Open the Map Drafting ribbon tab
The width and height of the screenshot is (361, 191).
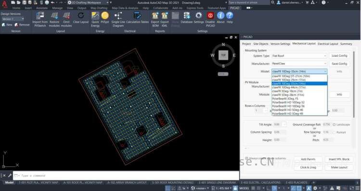[x=99, y=8]
